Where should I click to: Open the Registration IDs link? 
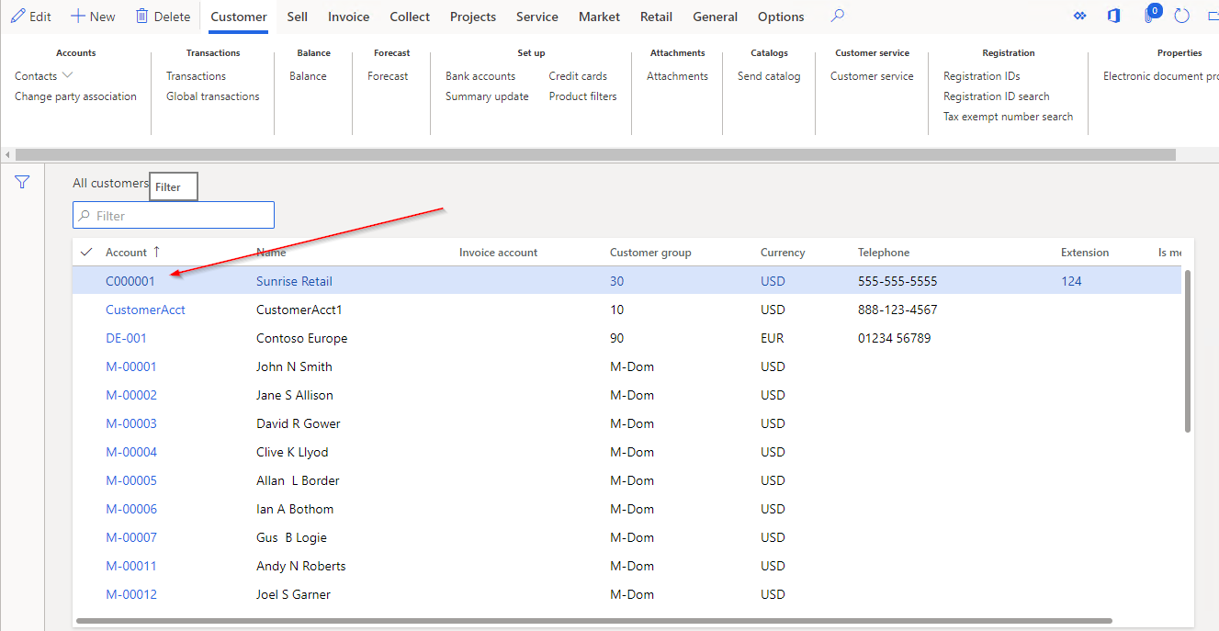[x=982, y=75]
